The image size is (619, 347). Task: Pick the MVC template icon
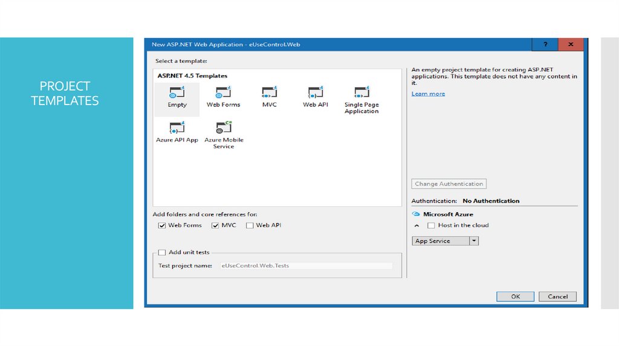(269, 92)
